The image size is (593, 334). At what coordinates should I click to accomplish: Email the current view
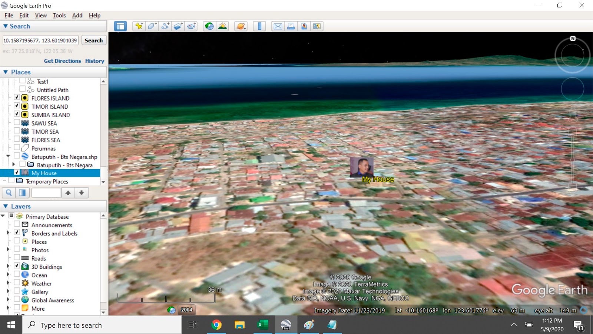coord(277,26)
